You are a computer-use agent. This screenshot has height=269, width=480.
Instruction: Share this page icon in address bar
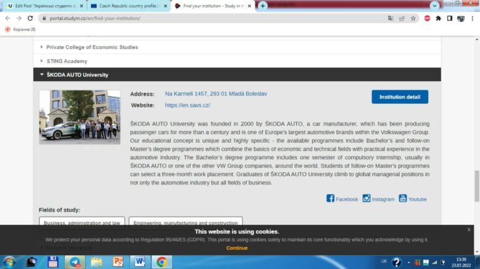402,18
